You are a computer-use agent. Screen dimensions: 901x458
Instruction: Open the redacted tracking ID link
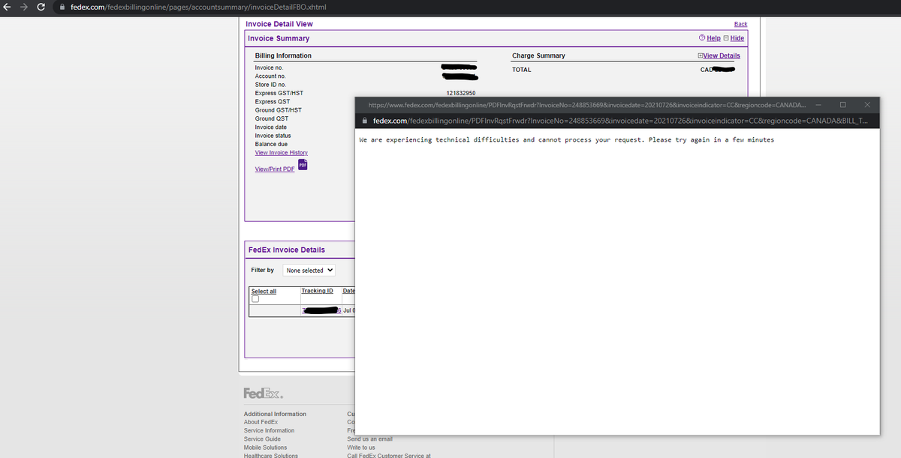(321, 310)
